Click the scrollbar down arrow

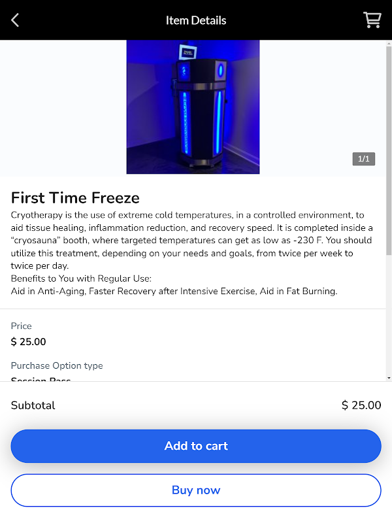point(389,378)
